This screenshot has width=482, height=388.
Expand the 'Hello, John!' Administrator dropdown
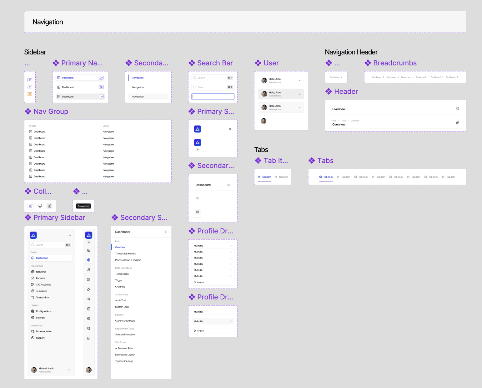[x=299, y=80]
